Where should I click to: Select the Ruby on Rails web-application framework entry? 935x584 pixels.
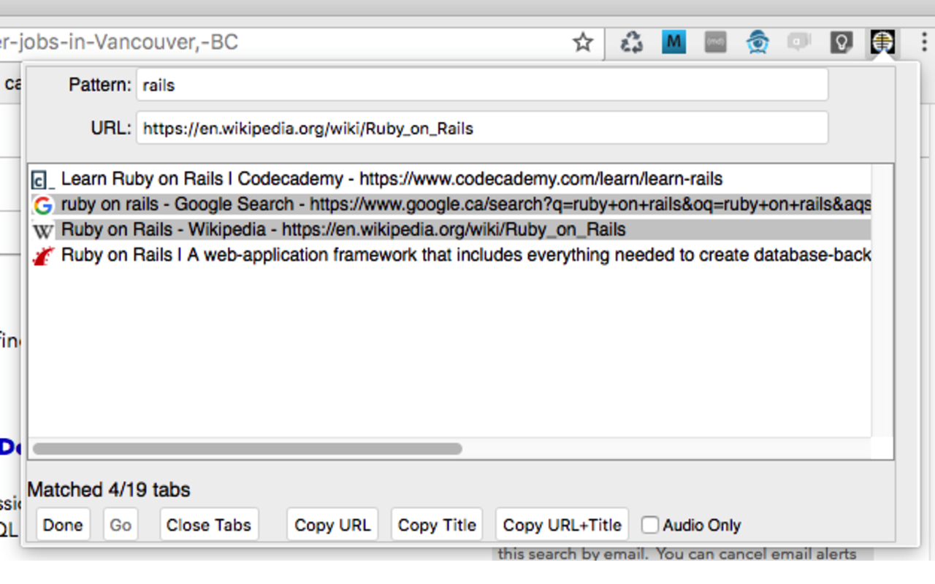(x=465, y=255)
